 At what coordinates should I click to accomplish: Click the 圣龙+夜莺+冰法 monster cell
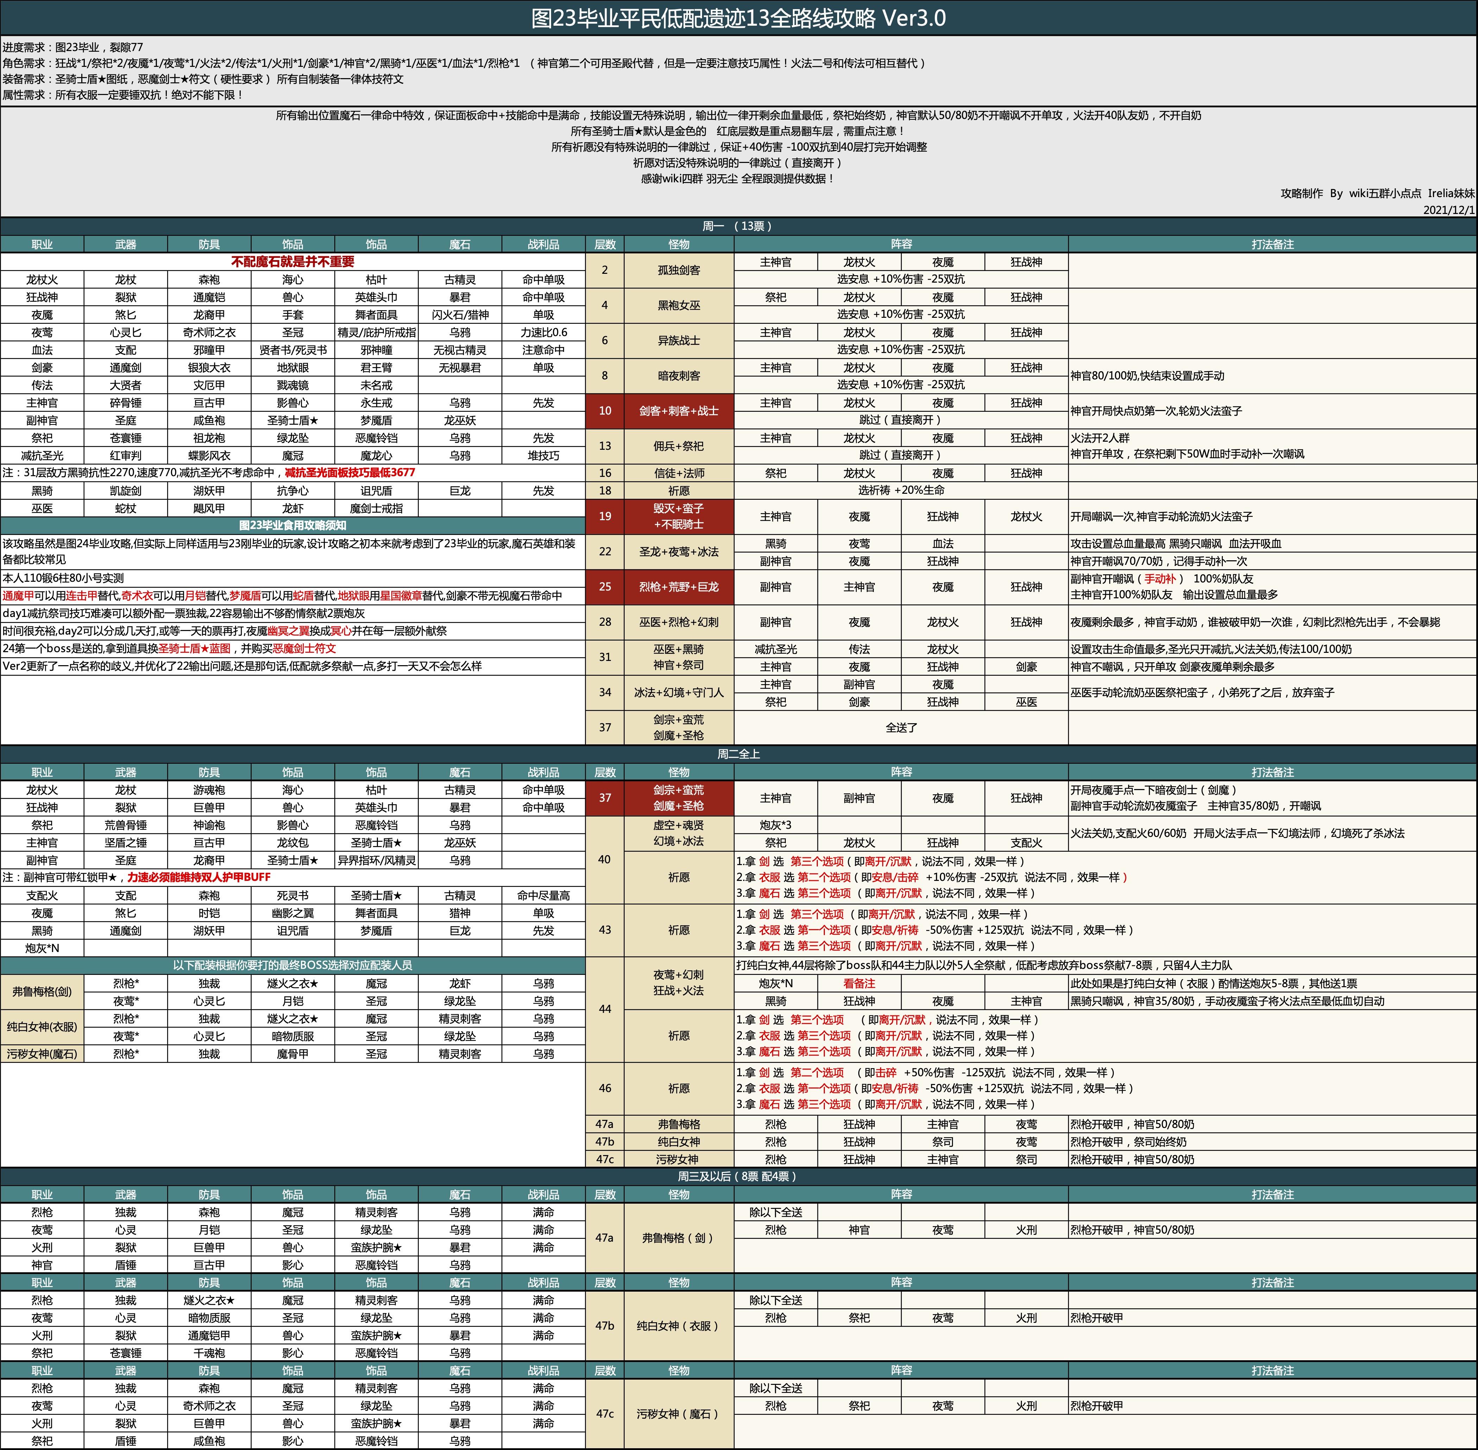click(678, 551)
